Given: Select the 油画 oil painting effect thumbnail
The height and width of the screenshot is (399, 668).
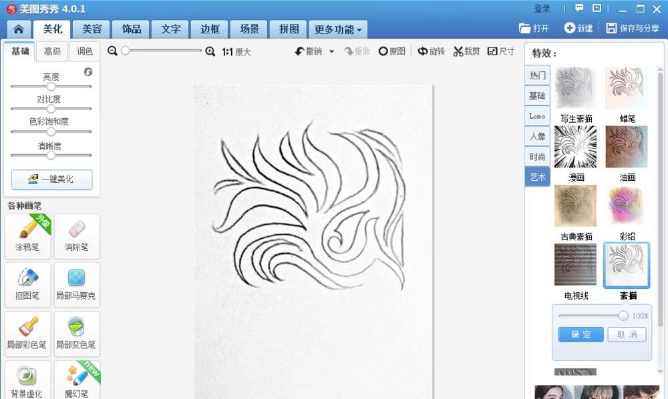Looking at the screenshot, I should [x=627, y=147].
